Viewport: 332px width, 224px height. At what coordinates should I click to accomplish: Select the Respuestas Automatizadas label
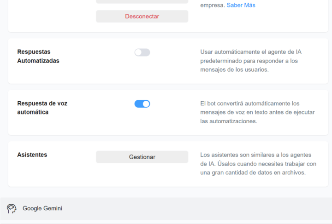tap(38, 56)
